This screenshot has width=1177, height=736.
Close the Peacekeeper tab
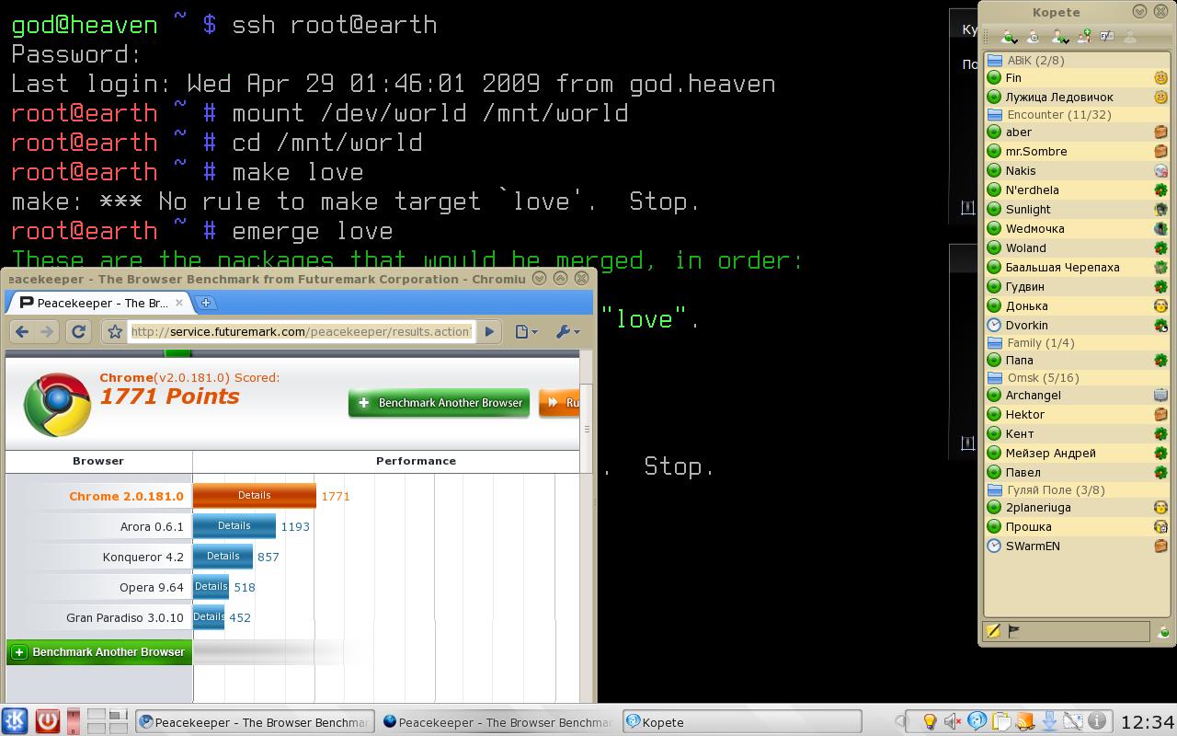point(179,302)
